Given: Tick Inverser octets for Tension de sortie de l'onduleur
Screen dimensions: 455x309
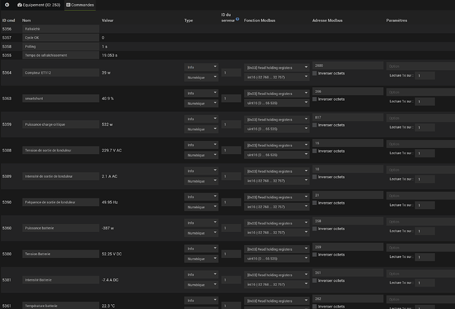Looking at the screenshot, I should tap(315, 151).
